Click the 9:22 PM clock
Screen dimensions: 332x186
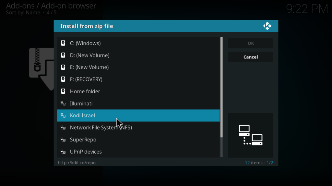(307, 9)
